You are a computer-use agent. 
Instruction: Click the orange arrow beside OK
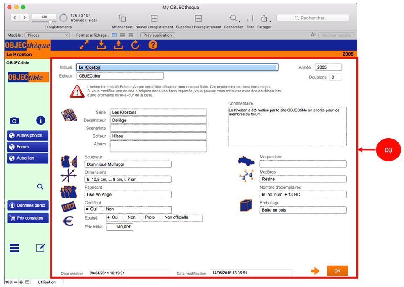click(x=315, y=271)
